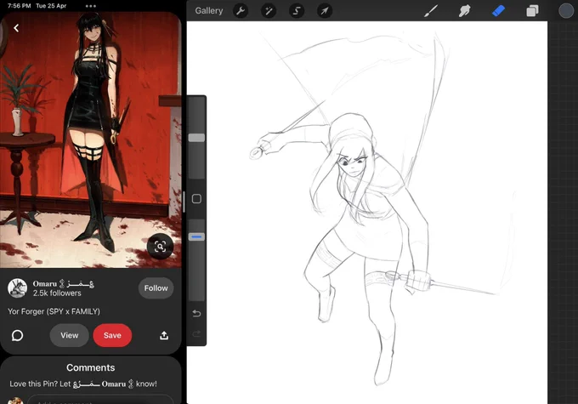Viewport: 578px width, 404px height.
Task: Share the pin via upload icon
Action: click(x=164, y=335)
